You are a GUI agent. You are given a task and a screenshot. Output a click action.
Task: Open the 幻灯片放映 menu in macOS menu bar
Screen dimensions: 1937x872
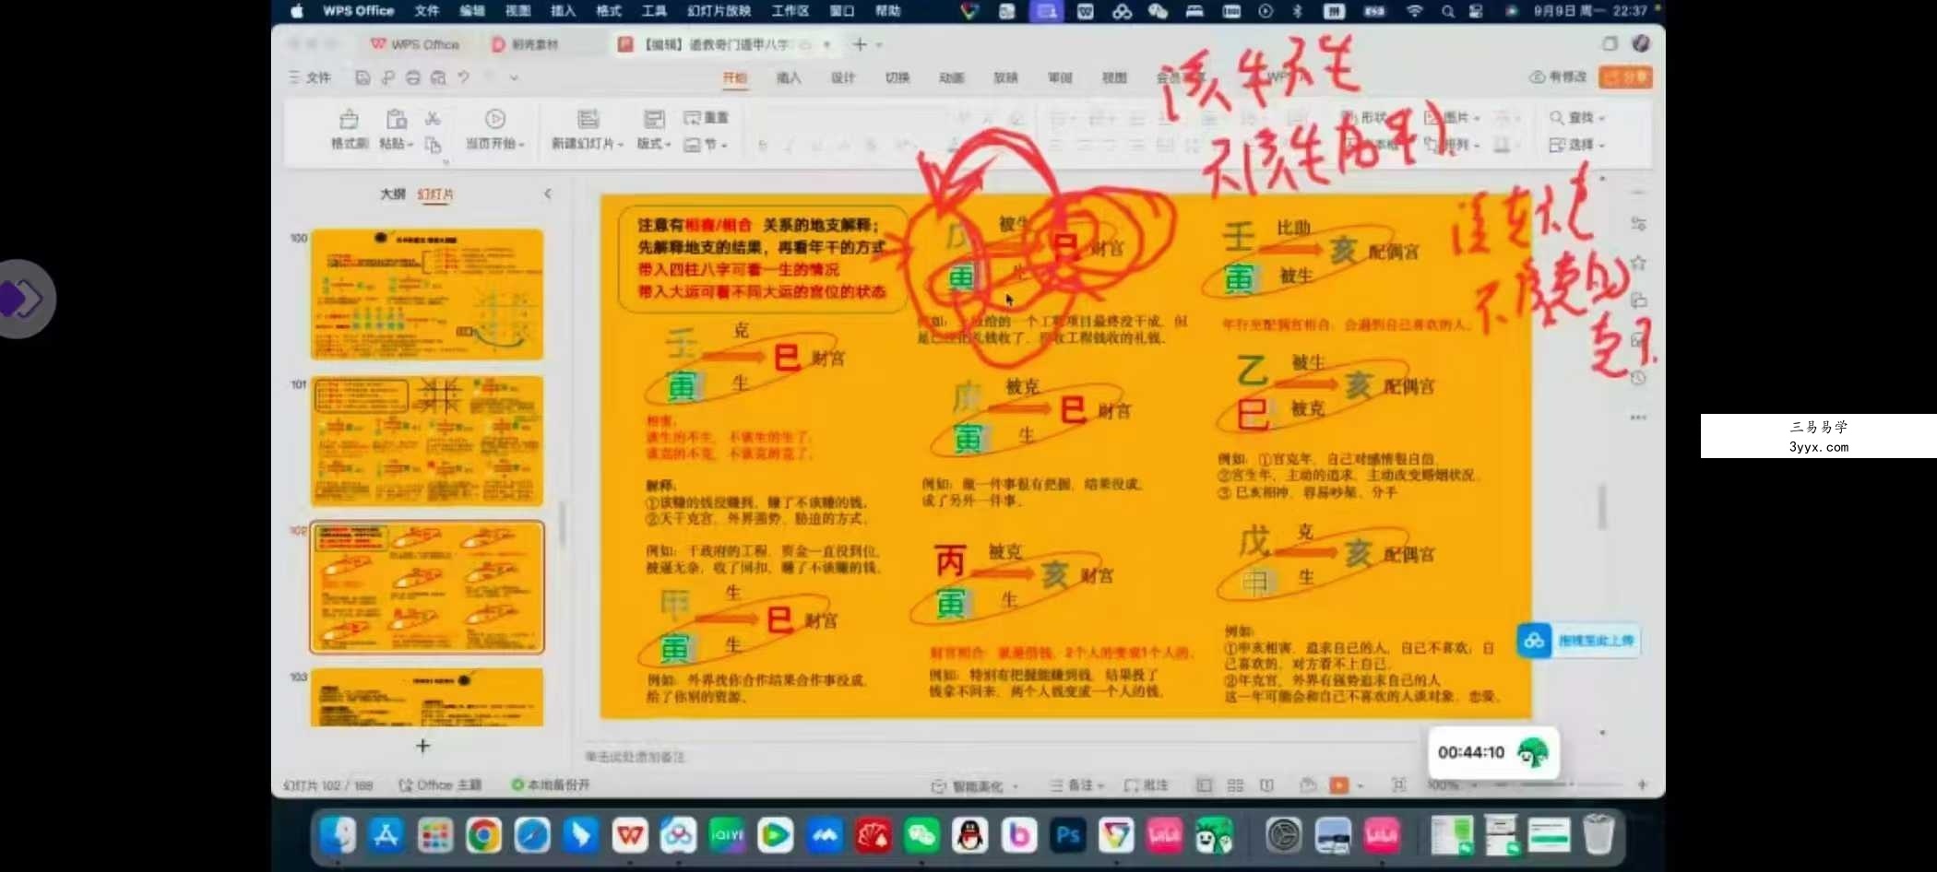(x=719, y=11)
